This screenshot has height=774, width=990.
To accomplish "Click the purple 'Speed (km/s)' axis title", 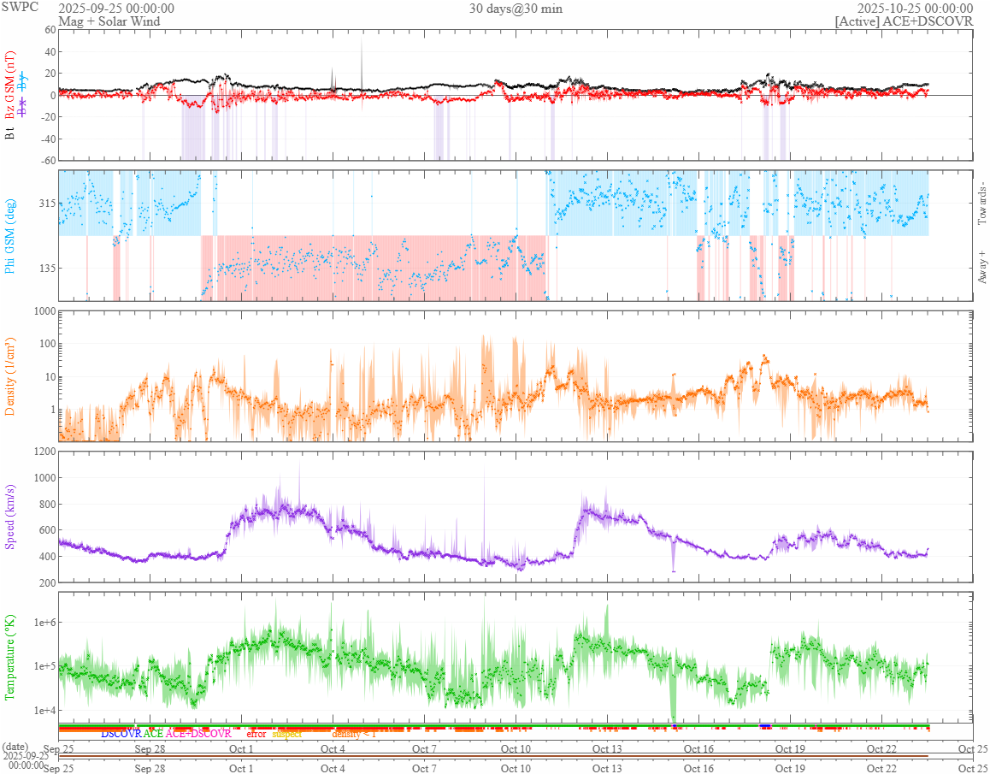I will 10,517.
